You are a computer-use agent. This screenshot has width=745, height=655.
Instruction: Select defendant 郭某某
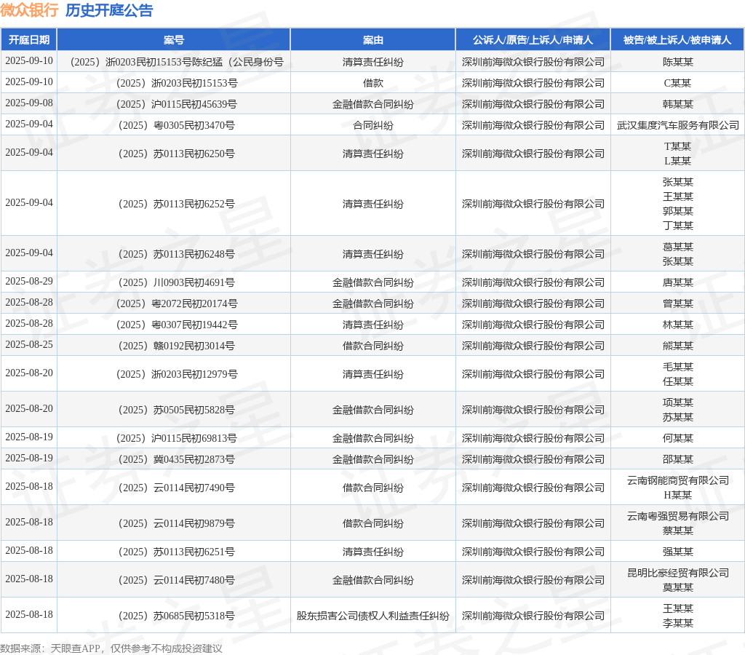pyautogui.click(x=678, y=211)
